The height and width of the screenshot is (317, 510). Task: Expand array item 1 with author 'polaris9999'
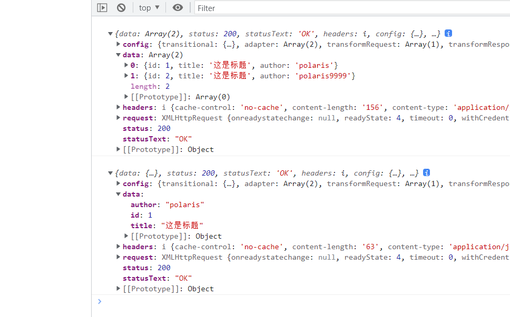(x=126, y=76)
